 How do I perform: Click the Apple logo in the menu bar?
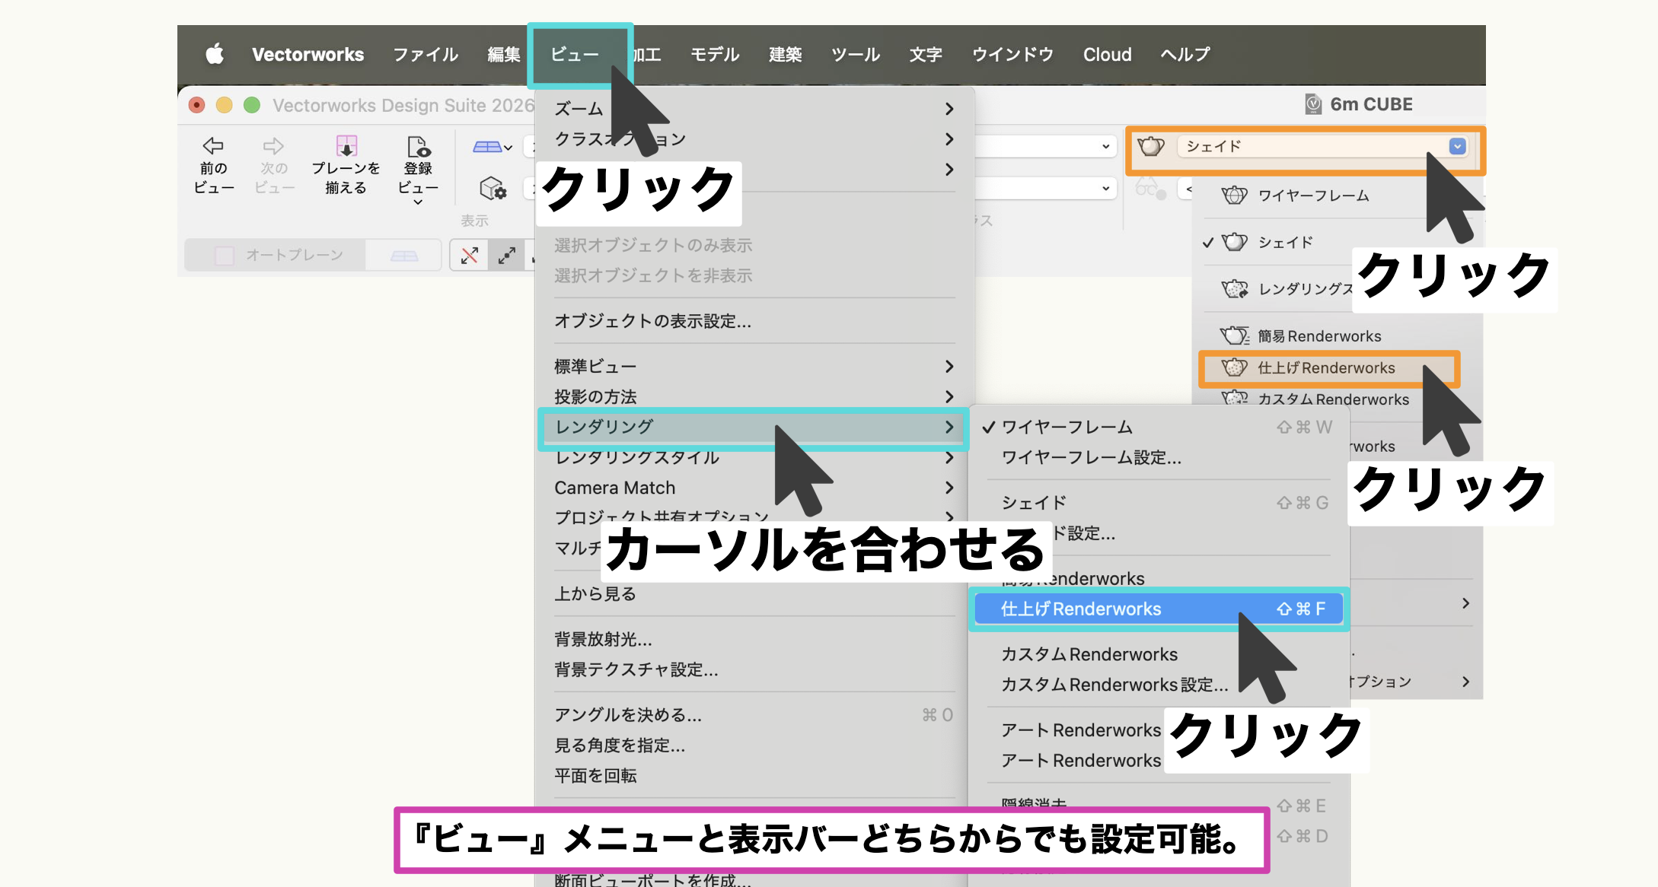pos(215,55)
